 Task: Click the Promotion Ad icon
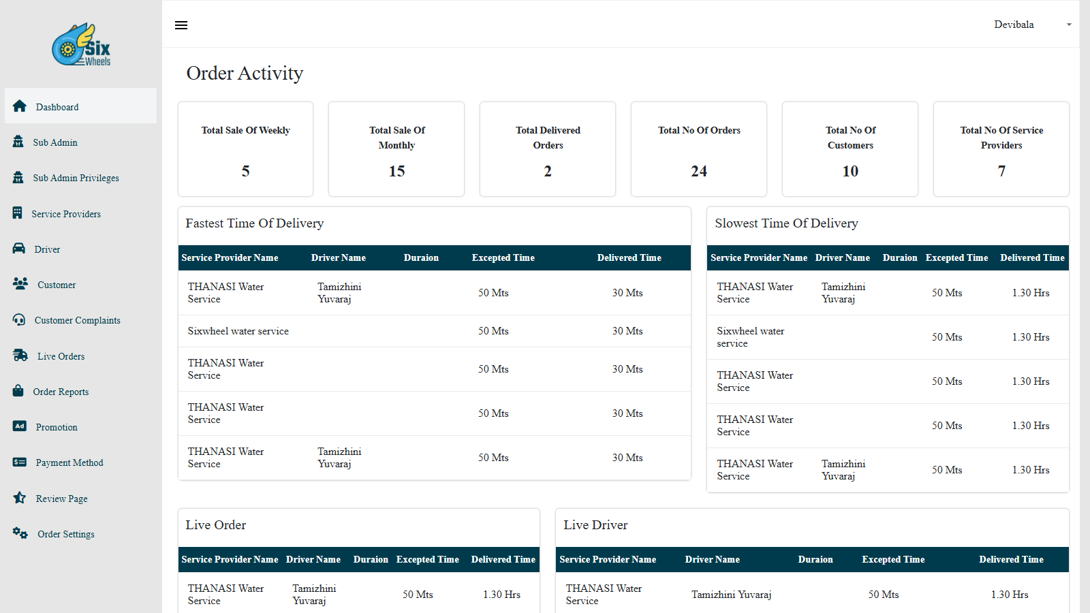click(20, 426)
